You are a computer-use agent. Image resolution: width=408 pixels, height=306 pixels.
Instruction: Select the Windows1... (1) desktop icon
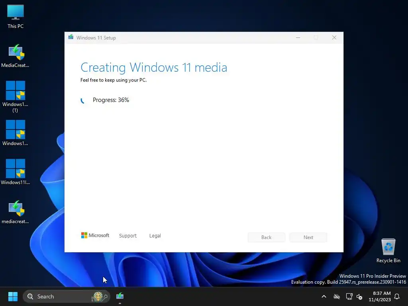pos(16,96)
